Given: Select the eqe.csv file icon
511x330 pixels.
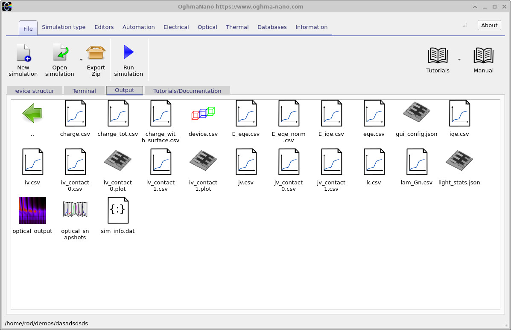Looking at the screenshot, I should (374, 113).
